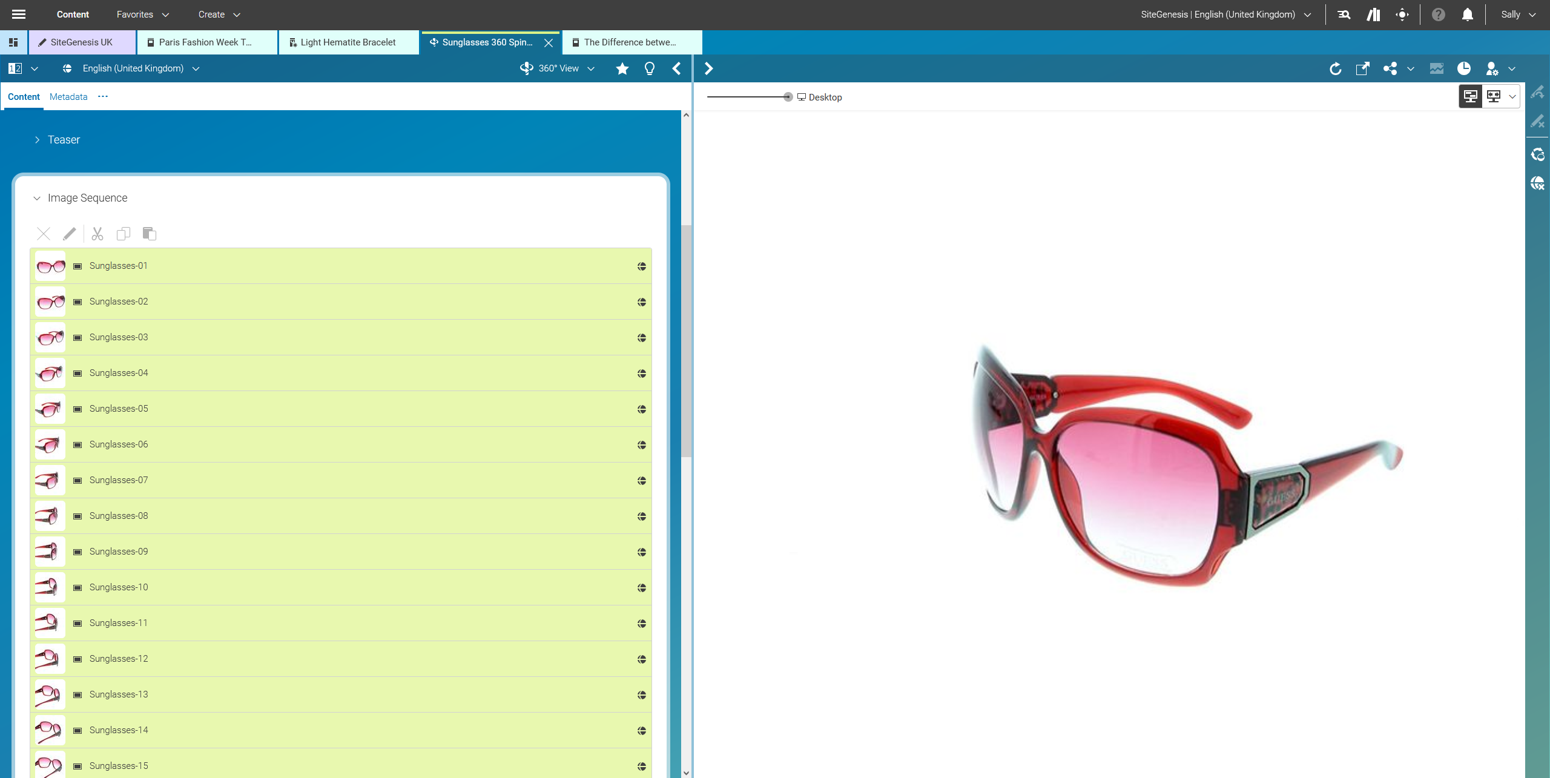The height and width of the screenshot is (778, 1550).
Task: Bookmark document with the star icon
Action: tap(622, 68)
